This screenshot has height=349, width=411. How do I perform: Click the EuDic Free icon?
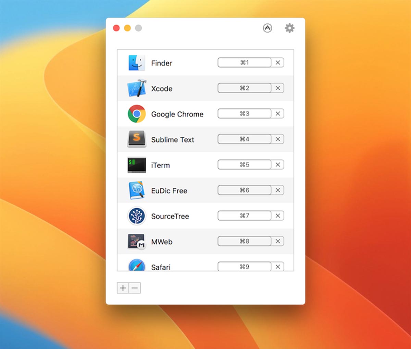(137, 190)
